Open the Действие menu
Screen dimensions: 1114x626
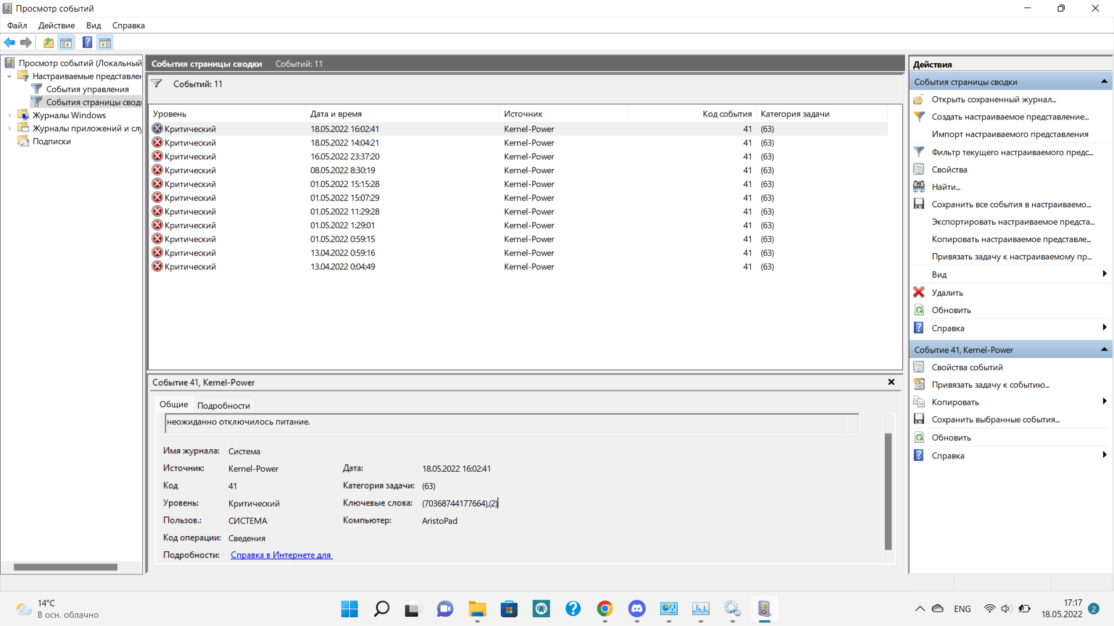56,26
